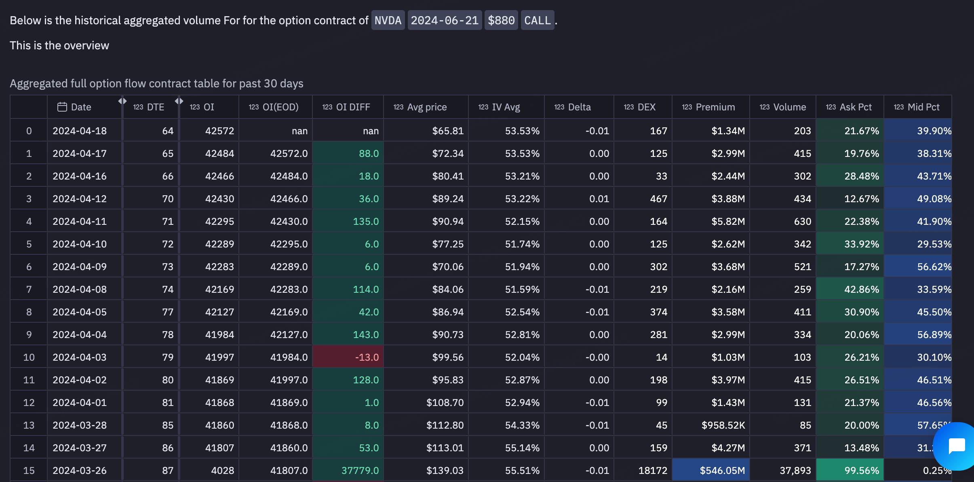Click the 2024-06-21 expiry tag
This screenshot has height=482, width=974.
(445, 20)
